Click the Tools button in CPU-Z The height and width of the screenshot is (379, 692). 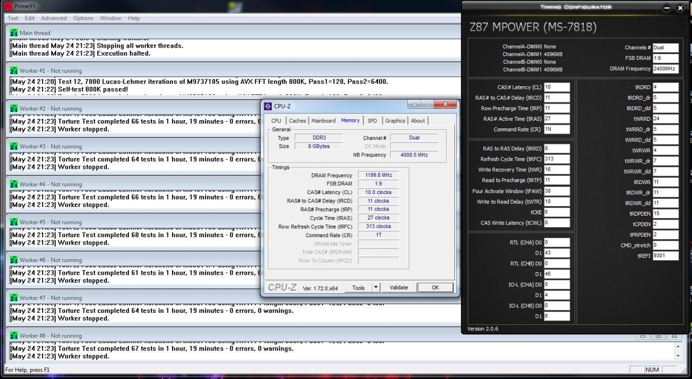[x=359, y=288]
